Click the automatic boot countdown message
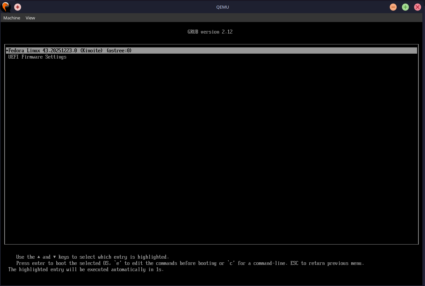The image size is (425, 286). click(x=86, y=270)
